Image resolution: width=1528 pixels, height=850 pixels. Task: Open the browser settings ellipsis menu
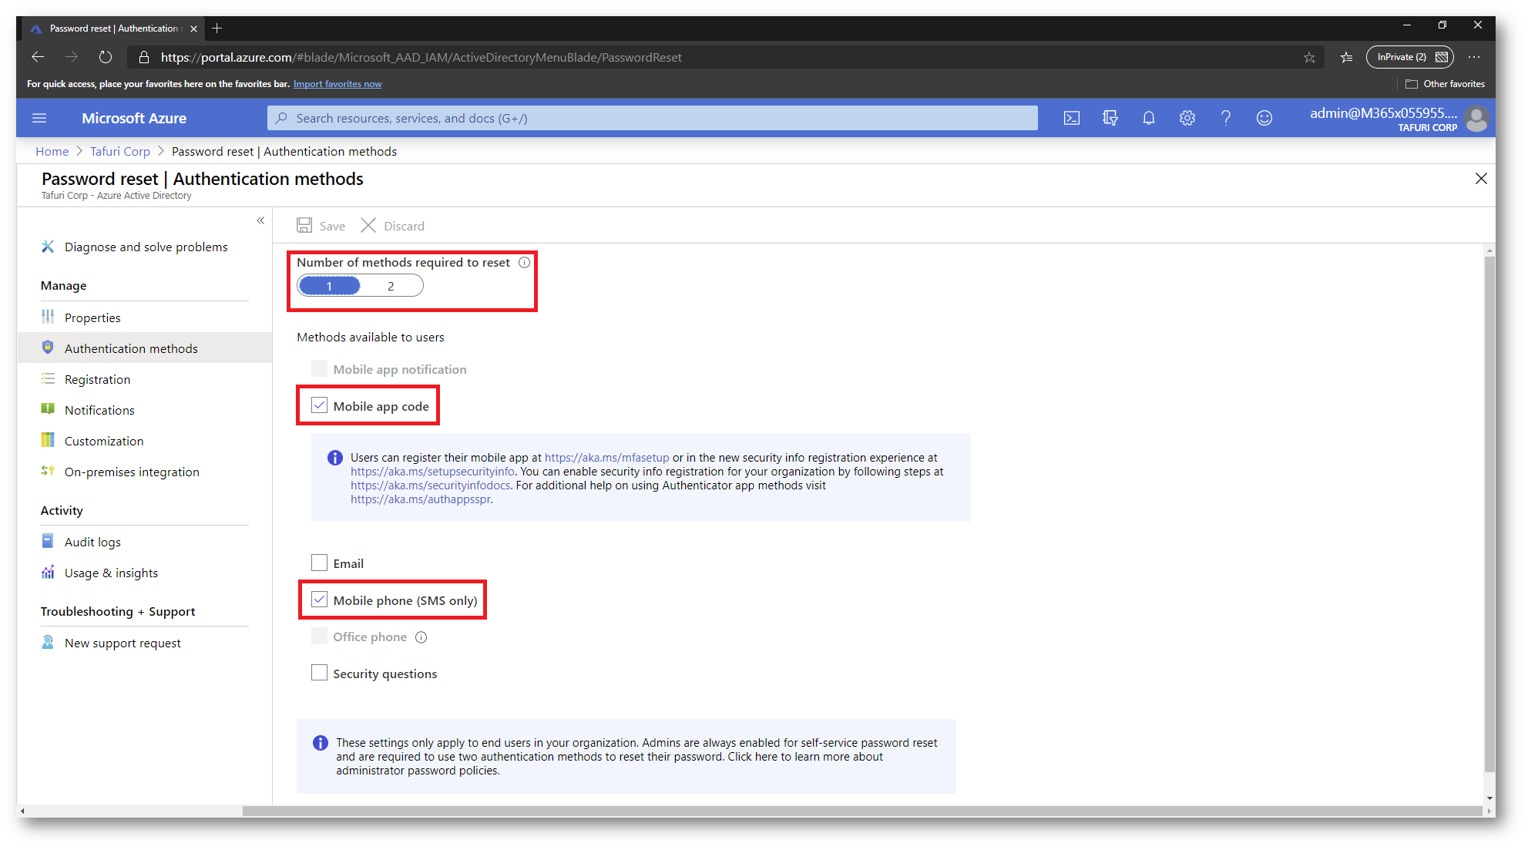click(1474, 57)
